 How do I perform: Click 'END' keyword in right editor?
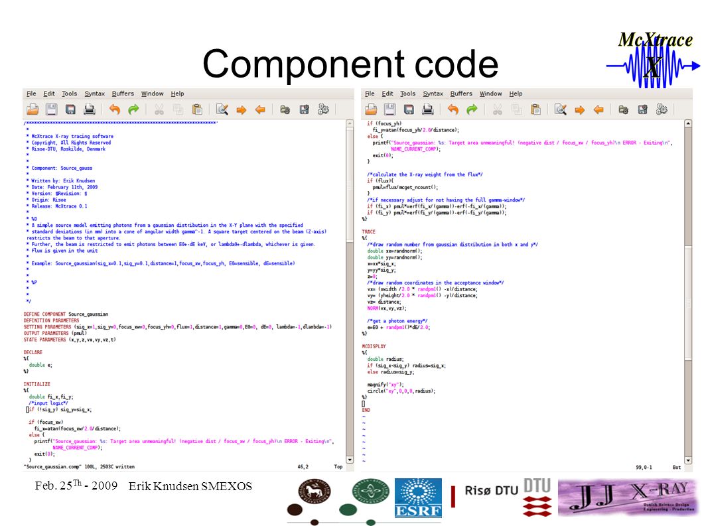click(x=366, y=410)
